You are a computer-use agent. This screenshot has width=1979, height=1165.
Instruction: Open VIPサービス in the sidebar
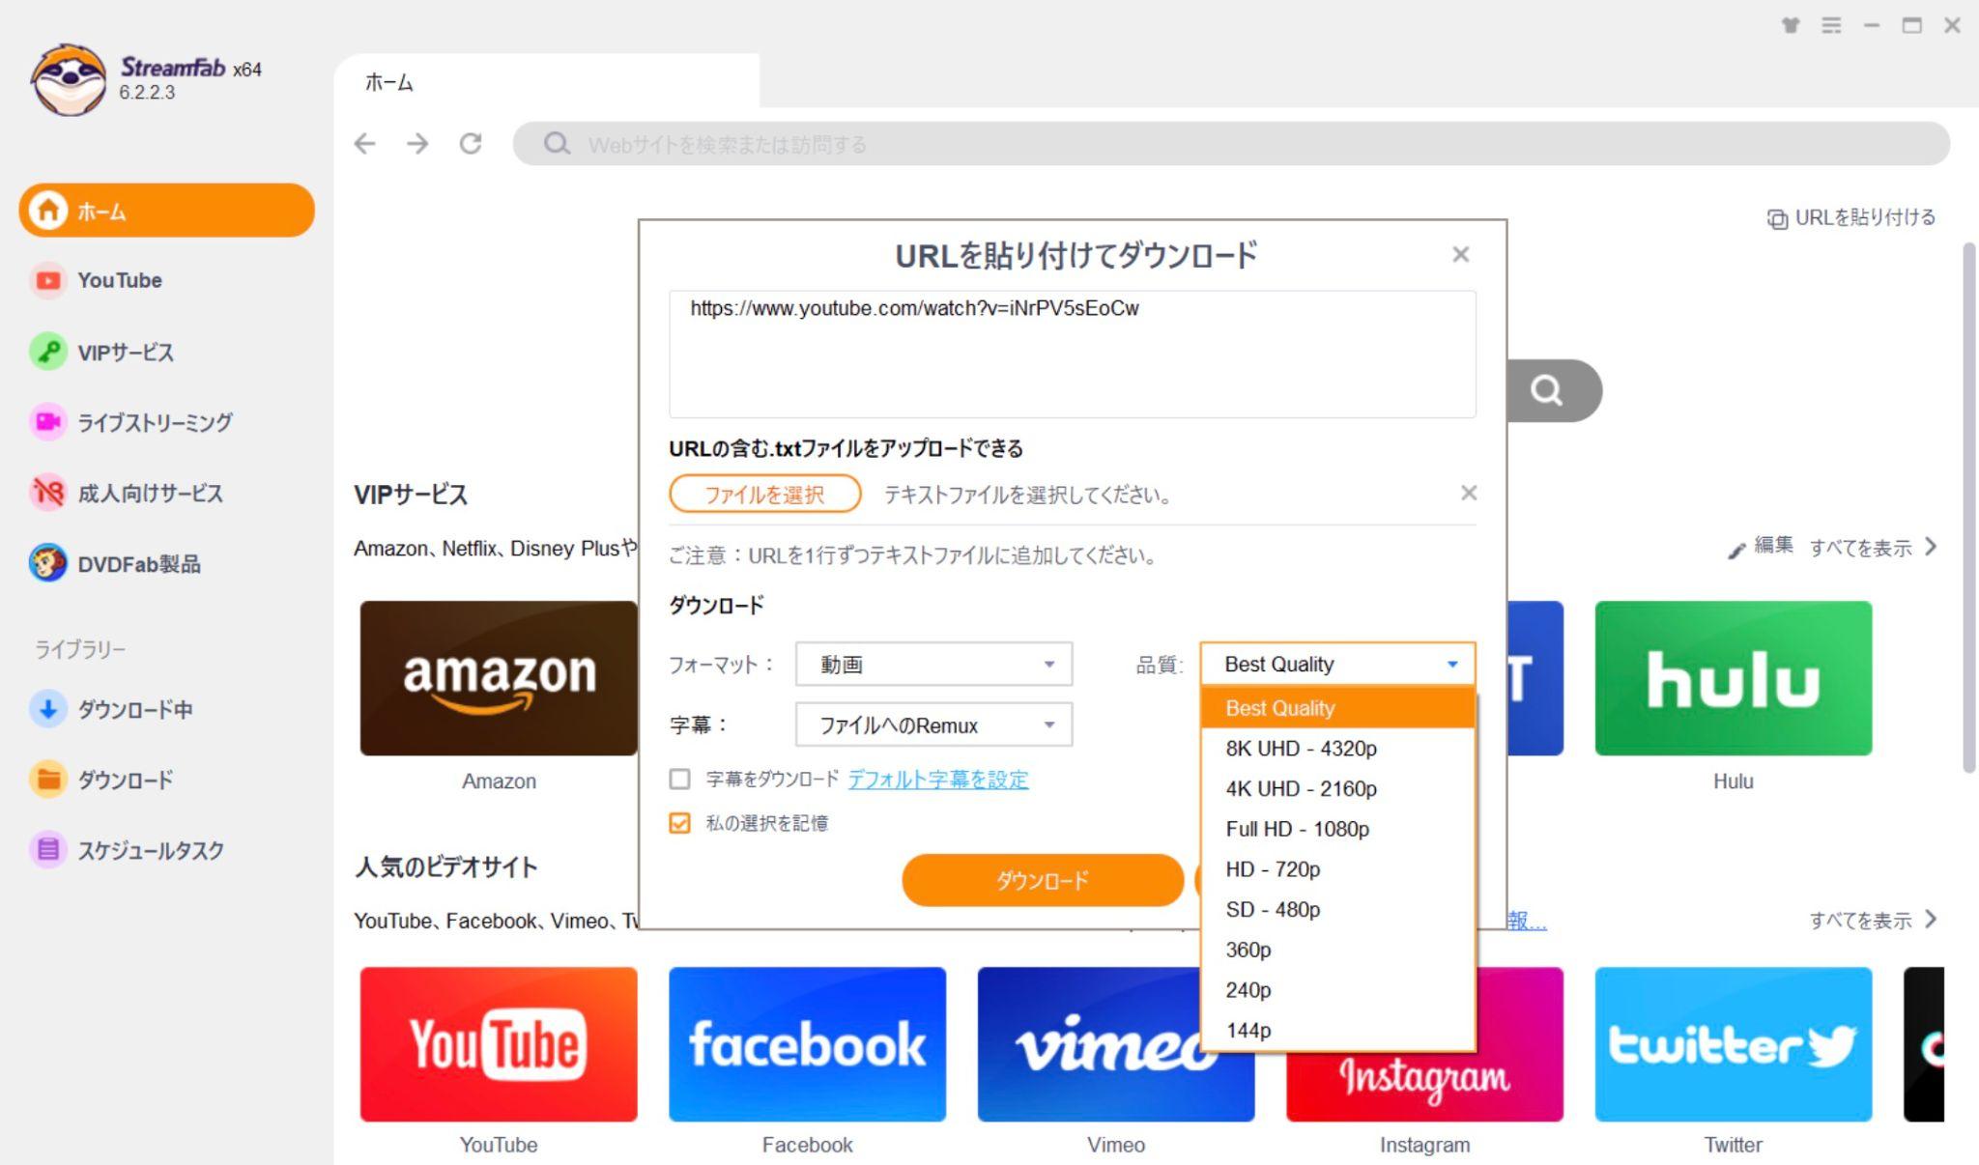coord(102,352)
